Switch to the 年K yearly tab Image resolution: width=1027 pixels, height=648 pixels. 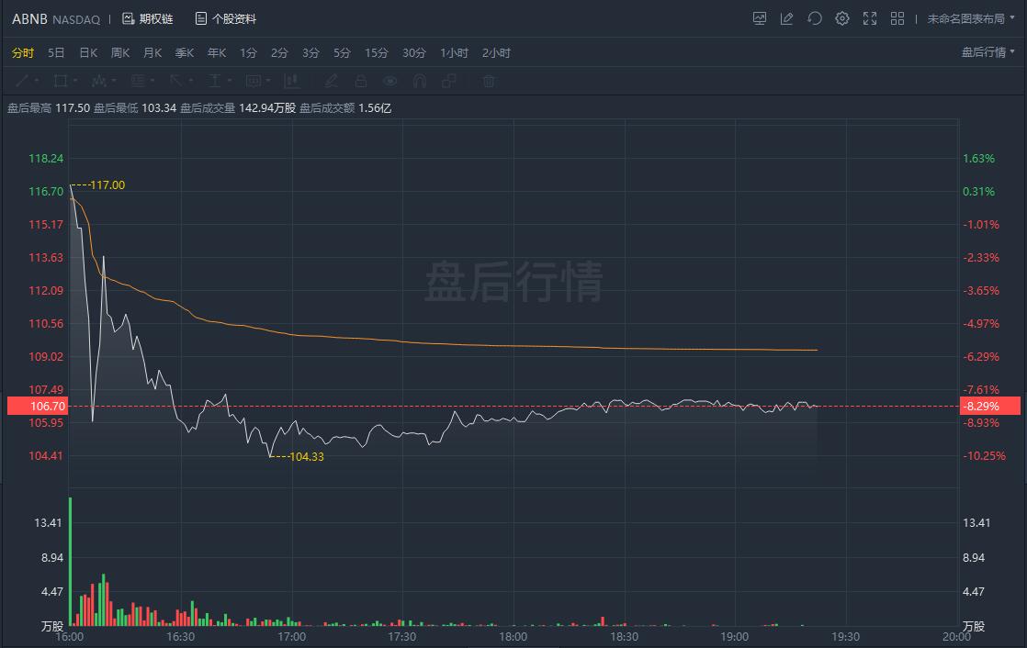pos(217,53)
